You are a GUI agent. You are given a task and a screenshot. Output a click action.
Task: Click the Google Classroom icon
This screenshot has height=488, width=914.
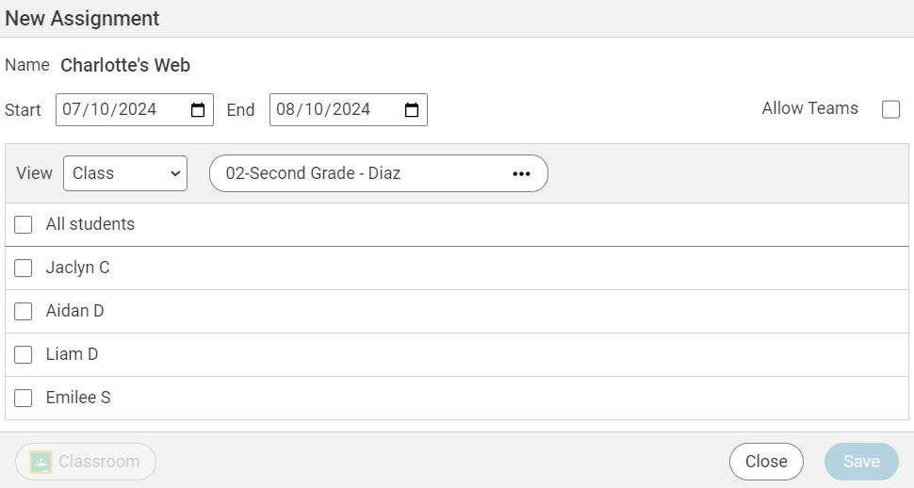pyautogui.click(x=41, y=462)
